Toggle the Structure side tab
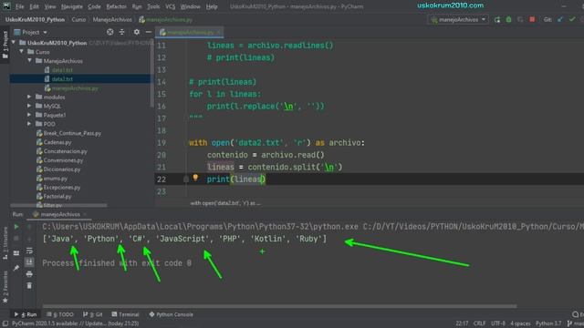This screenshot has width=584, height=328. pos(5,243)
